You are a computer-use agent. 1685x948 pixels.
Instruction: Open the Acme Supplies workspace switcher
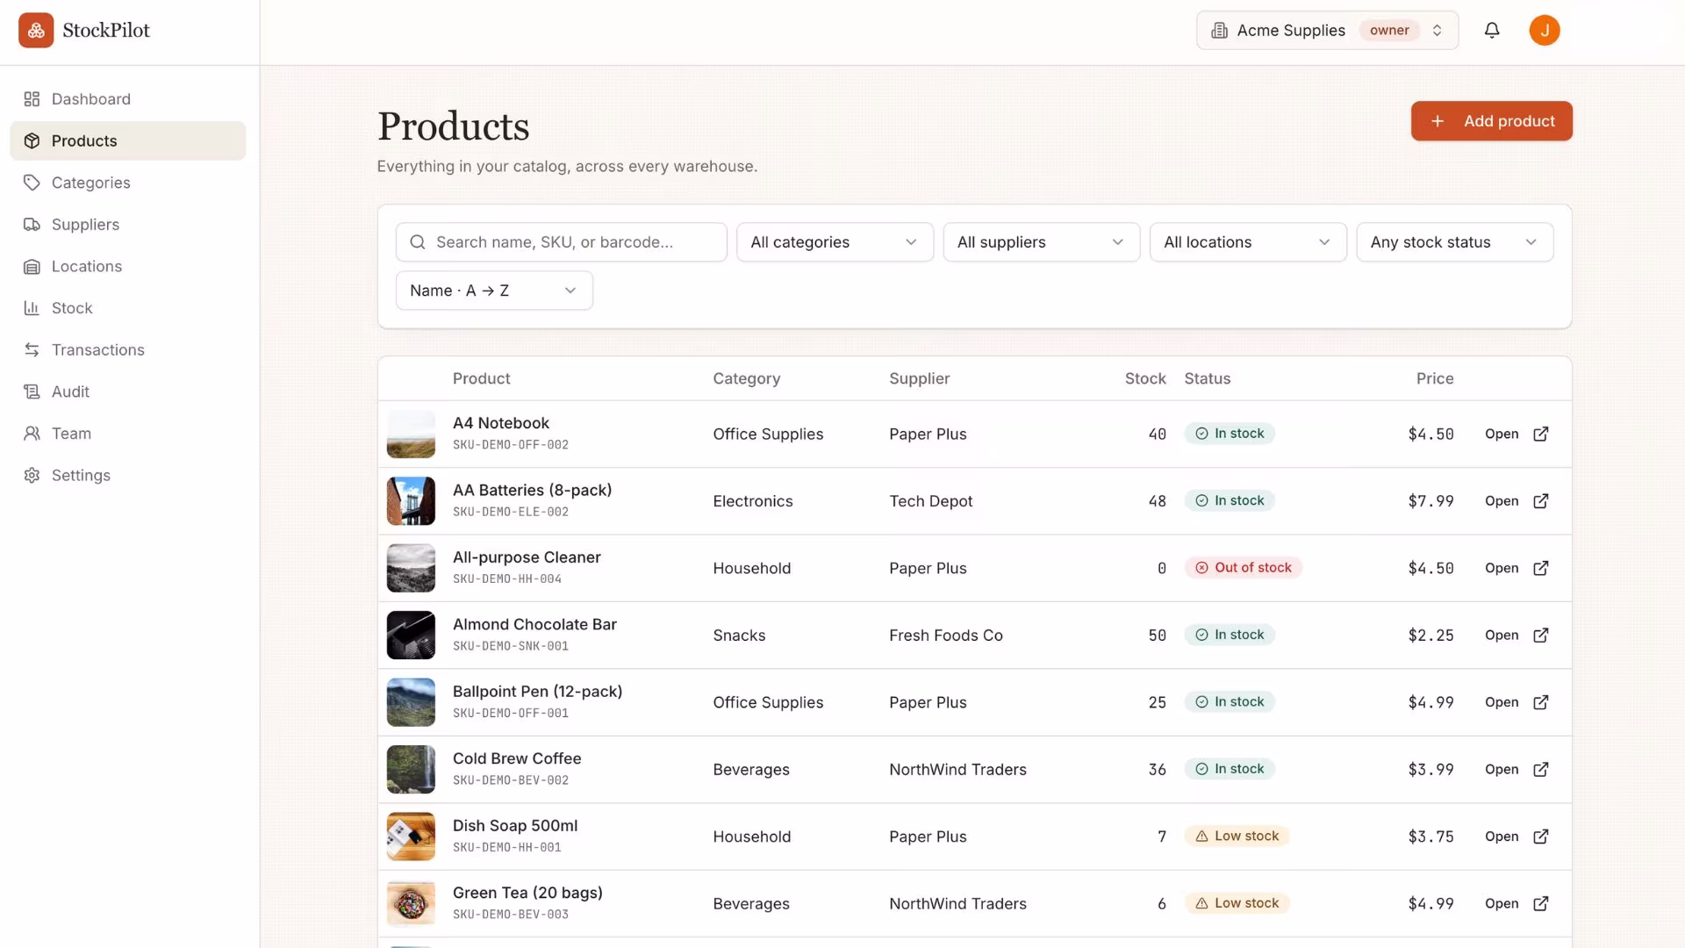[1327, 31]
